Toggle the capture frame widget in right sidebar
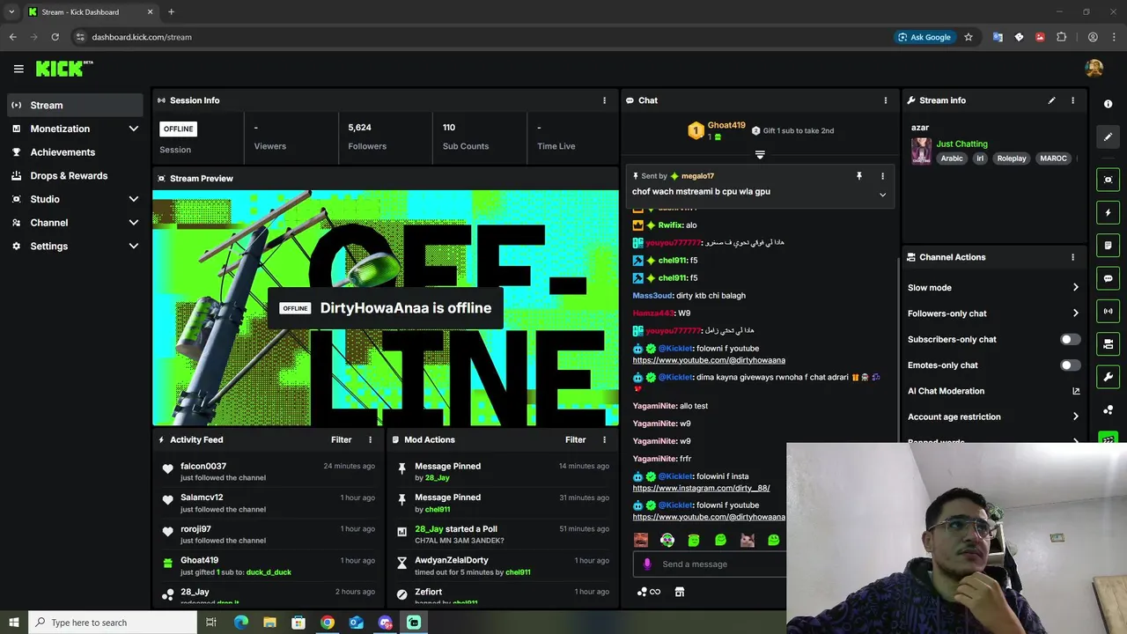This screenshot has width=1127, height=634. (x=1108, y=180)
